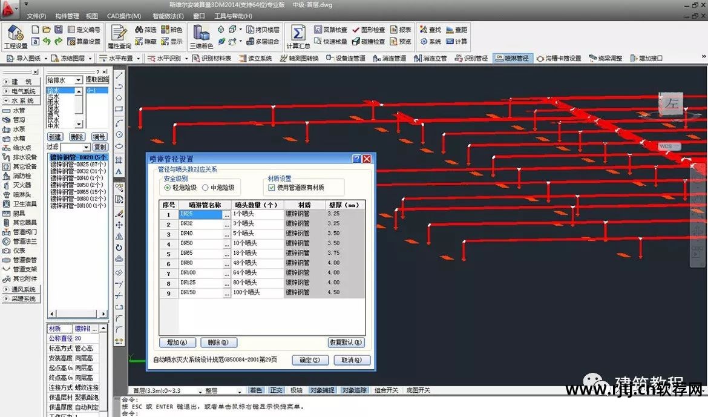Click 恢复默认(R) restore defaults button
Viewport: 708px width, 417px height.
[346, 343]
